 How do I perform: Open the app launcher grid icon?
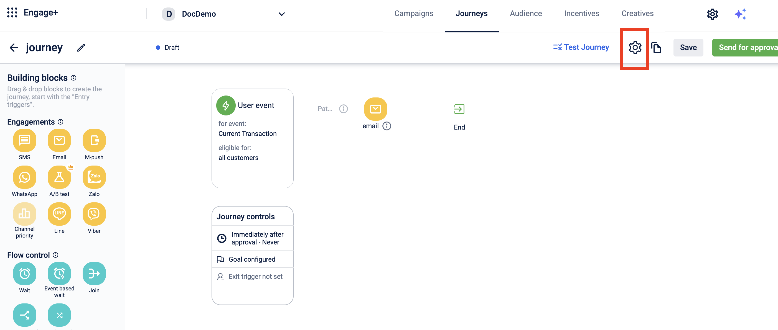[x=12, y=13]
